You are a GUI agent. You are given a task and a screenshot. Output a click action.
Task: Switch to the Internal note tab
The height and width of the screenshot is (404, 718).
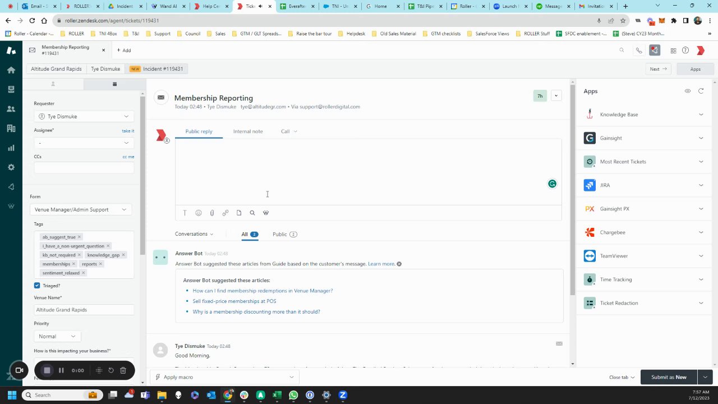[248, 131]
